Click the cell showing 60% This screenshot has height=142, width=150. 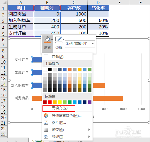(x=98, y=20)
